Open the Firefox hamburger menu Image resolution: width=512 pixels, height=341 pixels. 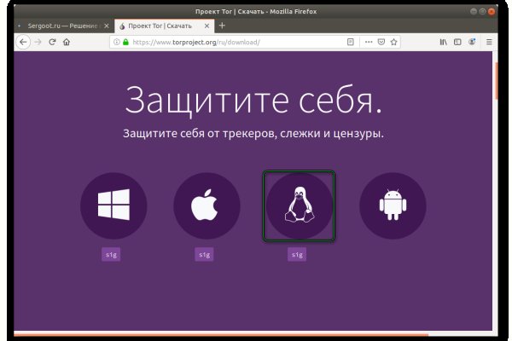coord(488,42)
